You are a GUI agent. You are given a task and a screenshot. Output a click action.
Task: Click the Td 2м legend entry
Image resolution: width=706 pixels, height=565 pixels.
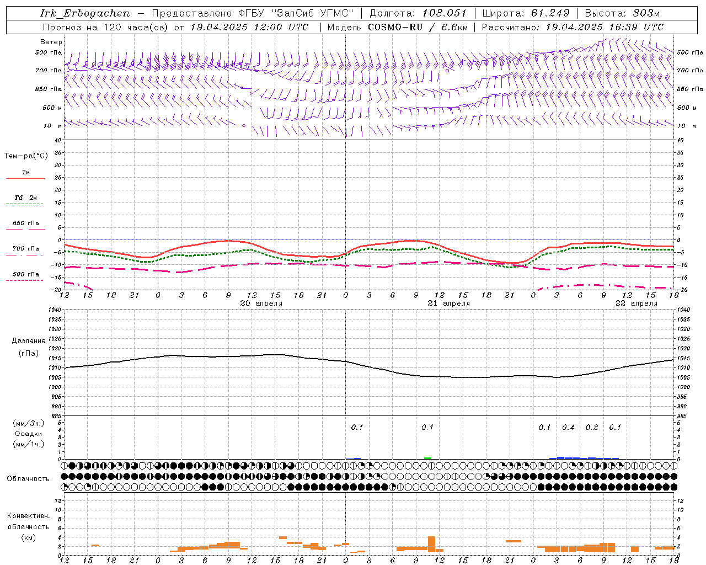(x=25, y=198)
